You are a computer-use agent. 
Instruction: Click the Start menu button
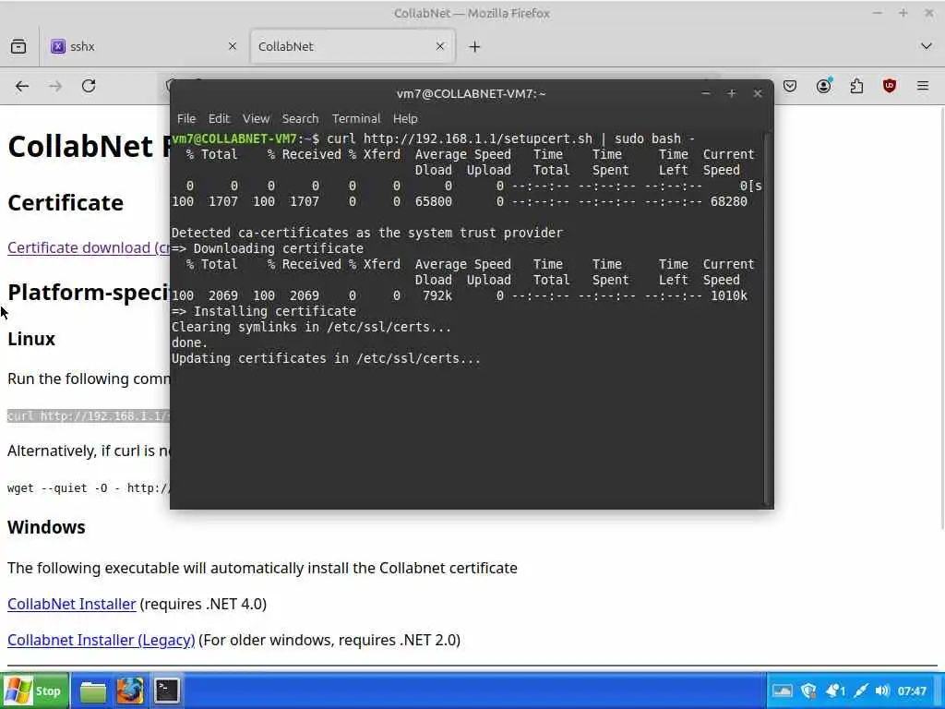point(35,691)
